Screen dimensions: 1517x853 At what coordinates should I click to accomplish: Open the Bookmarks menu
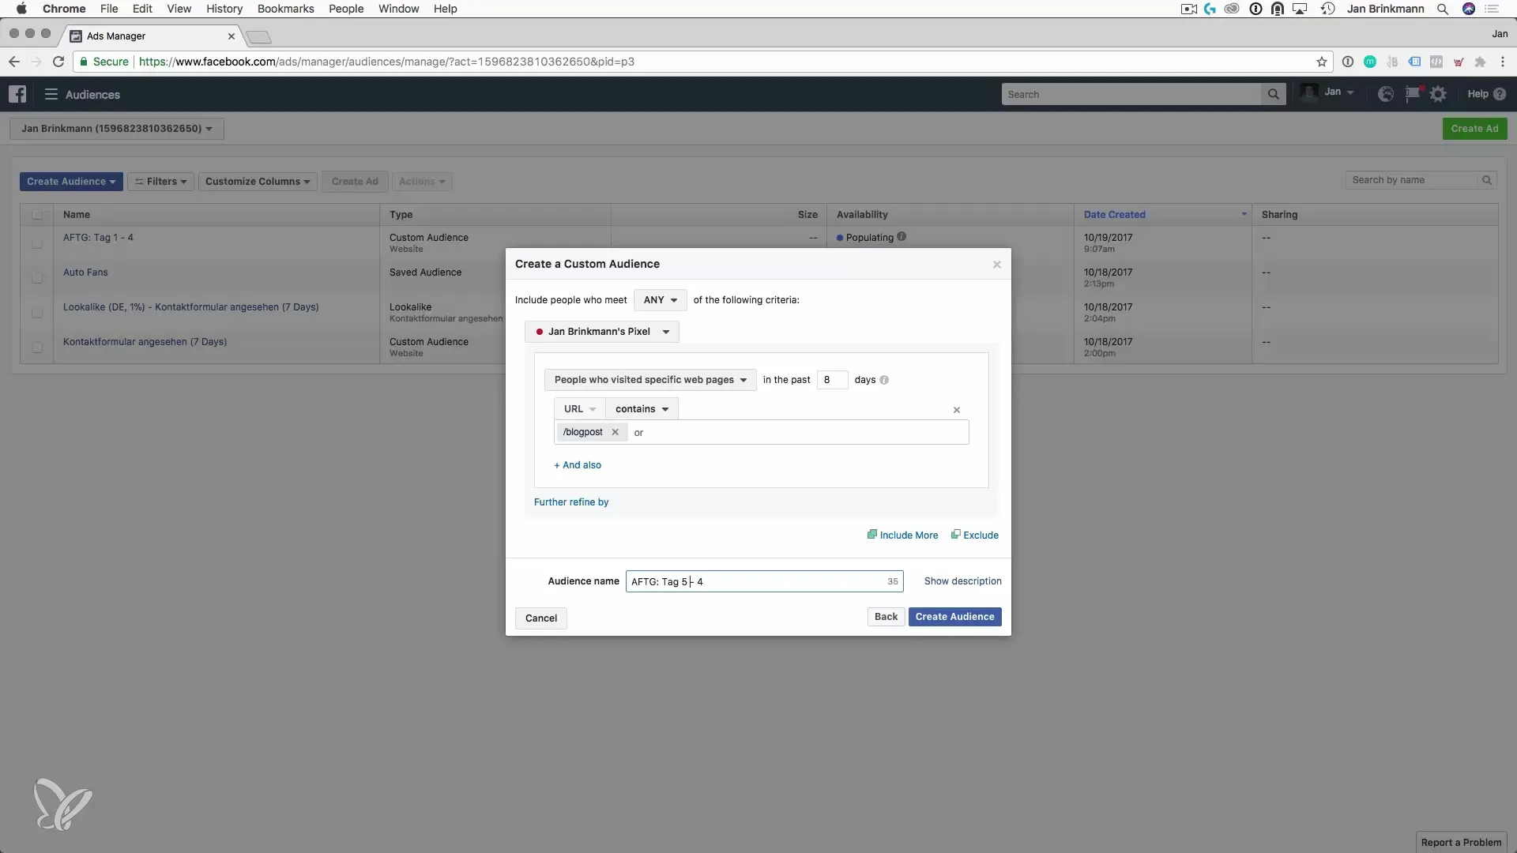click(285, 9)
